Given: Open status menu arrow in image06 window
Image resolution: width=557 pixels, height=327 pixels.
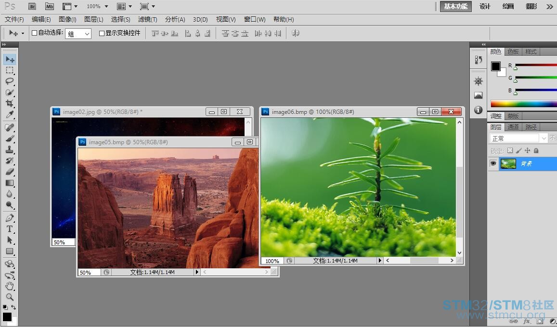Looking at the screenshot, I should tap(380, 260).
